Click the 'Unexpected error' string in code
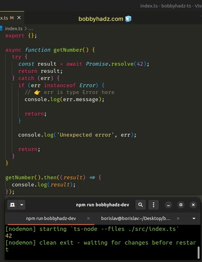 (85, 135)
